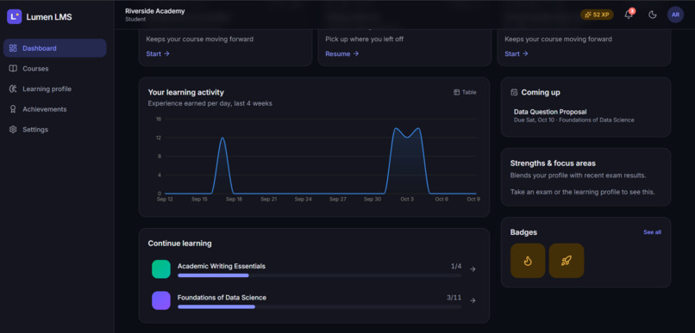Click the Courses book icon
This screenshot has width=695, height=333.
13,69
